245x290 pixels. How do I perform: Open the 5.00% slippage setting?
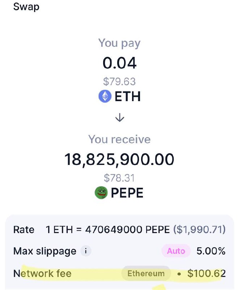(x=211, y=251)
